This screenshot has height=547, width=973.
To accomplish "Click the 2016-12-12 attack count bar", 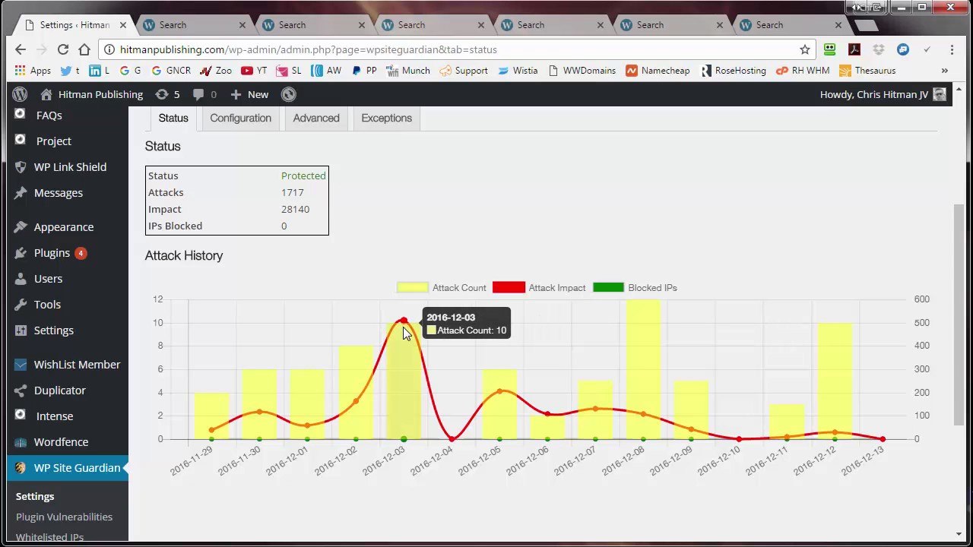I will point(835,381).
